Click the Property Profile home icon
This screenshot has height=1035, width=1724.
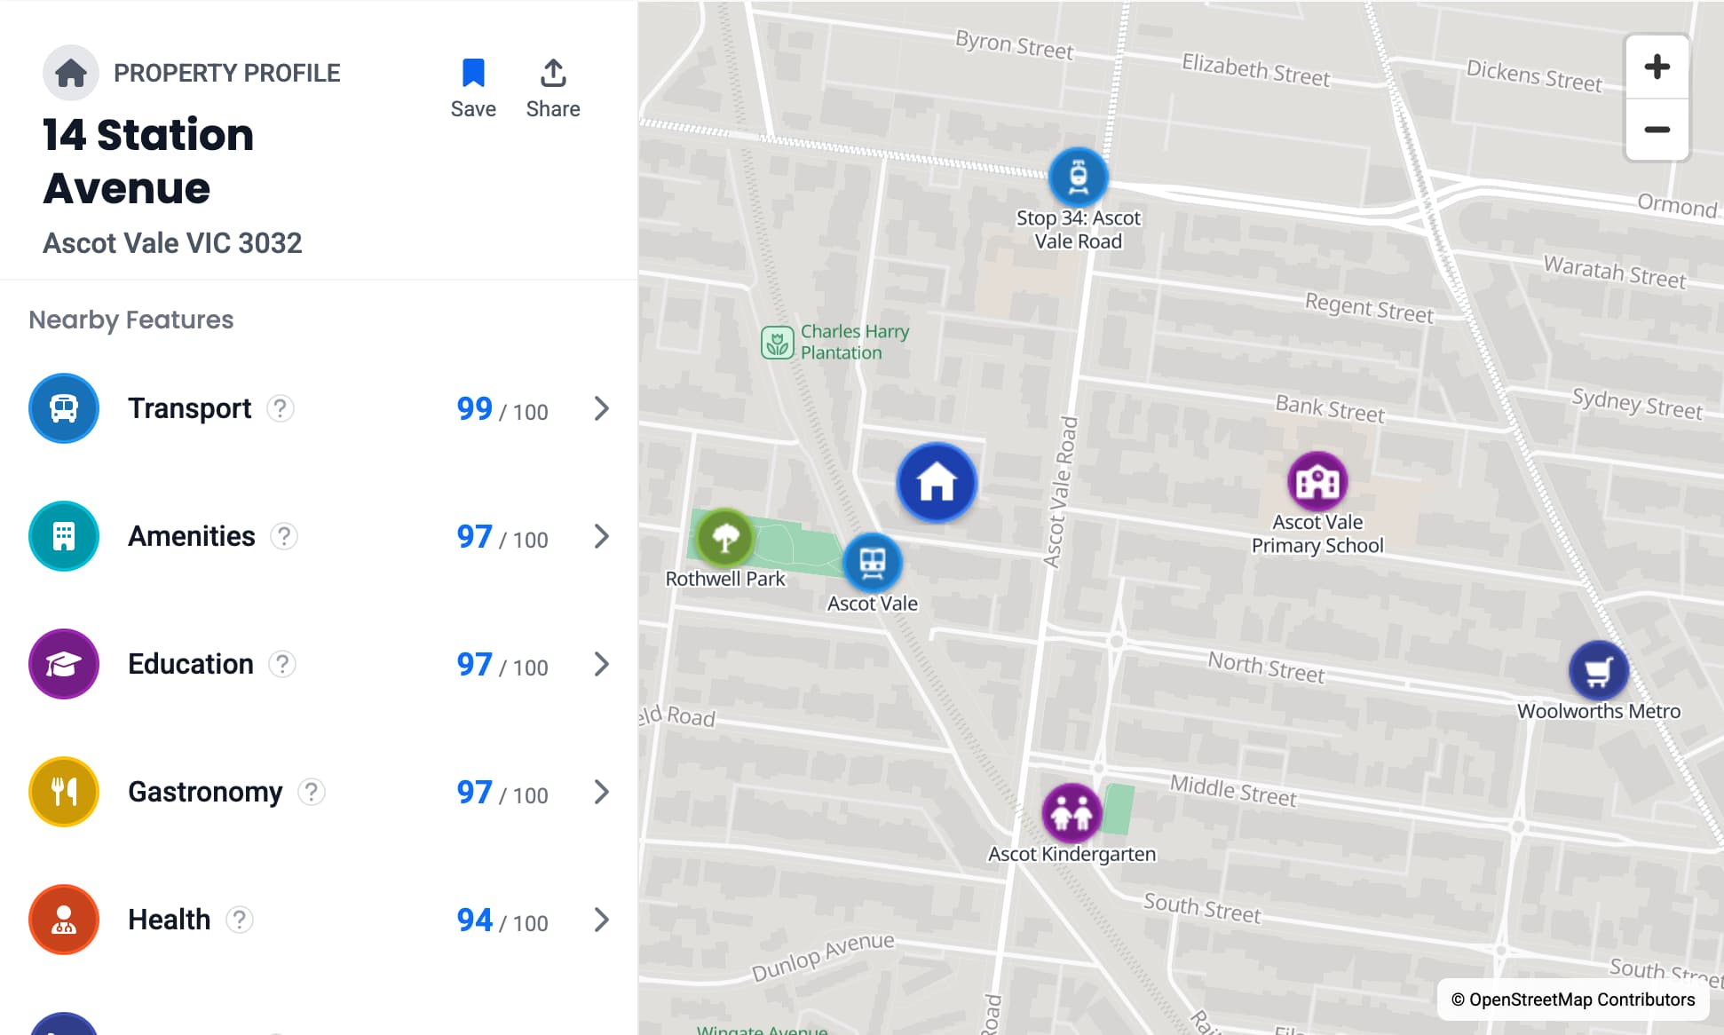point(71,73)
